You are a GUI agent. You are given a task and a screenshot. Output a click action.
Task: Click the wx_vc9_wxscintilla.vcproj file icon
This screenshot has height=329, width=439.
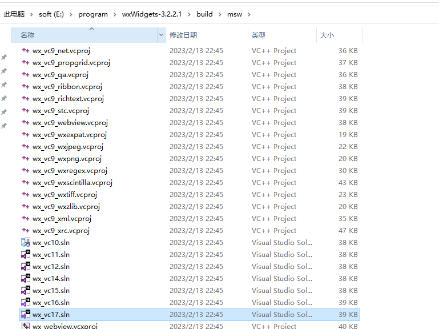coord(26,182)
